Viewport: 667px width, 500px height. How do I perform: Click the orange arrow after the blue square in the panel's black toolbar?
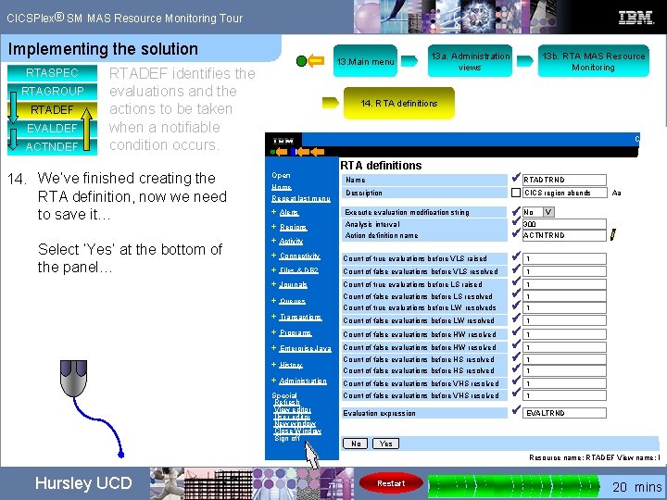point(302,152)
